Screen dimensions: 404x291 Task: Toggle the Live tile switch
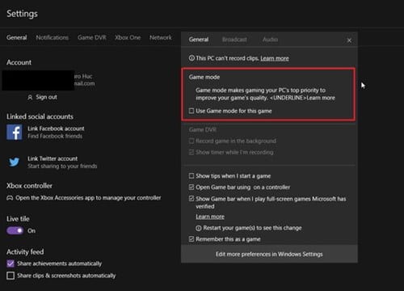(x=15, y=230)
